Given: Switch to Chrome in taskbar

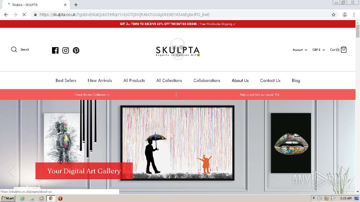Looking at the screenshot, I should pos(51,198).
